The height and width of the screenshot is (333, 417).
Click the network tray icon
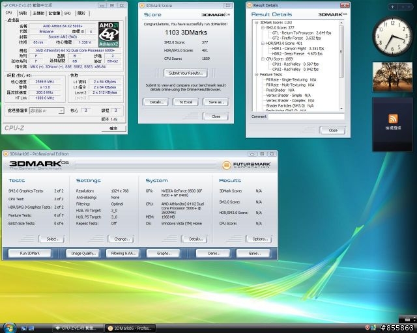pyautogui.click(x=373, y=328)
